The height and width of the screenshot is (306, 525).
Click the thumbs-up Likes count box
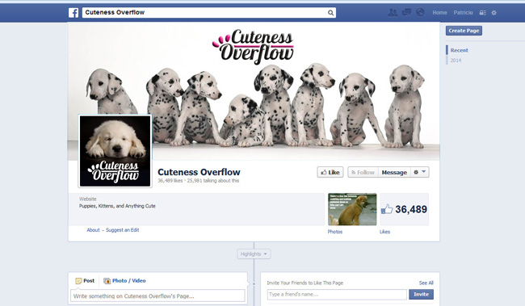point(405,209)
